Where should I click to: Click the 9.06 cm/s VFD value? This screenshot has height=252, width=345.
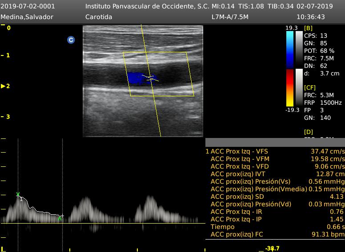[329, 166]
